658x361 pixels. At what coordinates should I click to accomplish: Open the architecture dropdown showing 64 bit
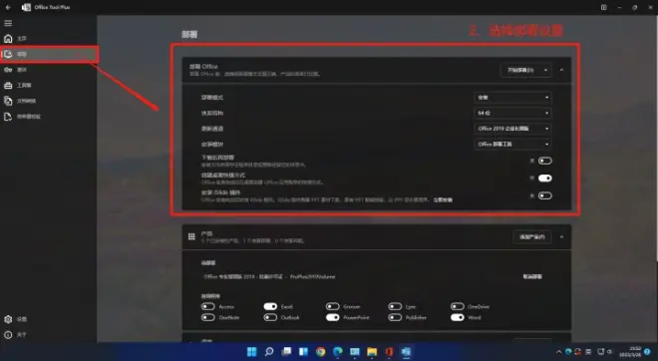click(x=512, y=113)
